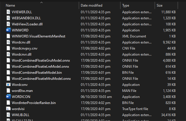Click the Wordcnv.dll file icon
Screen dimensions: 186x121
(x=8, y=42)
